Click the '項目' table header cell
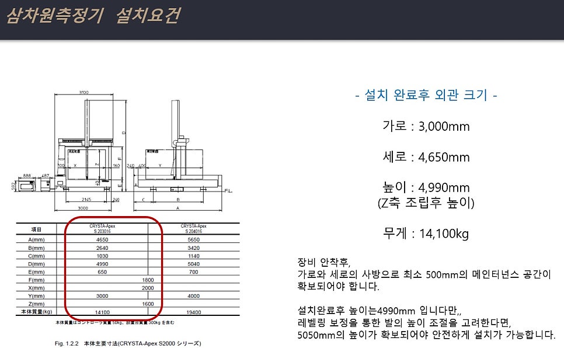The image size is (564, 348). click(x=36, y=229)
